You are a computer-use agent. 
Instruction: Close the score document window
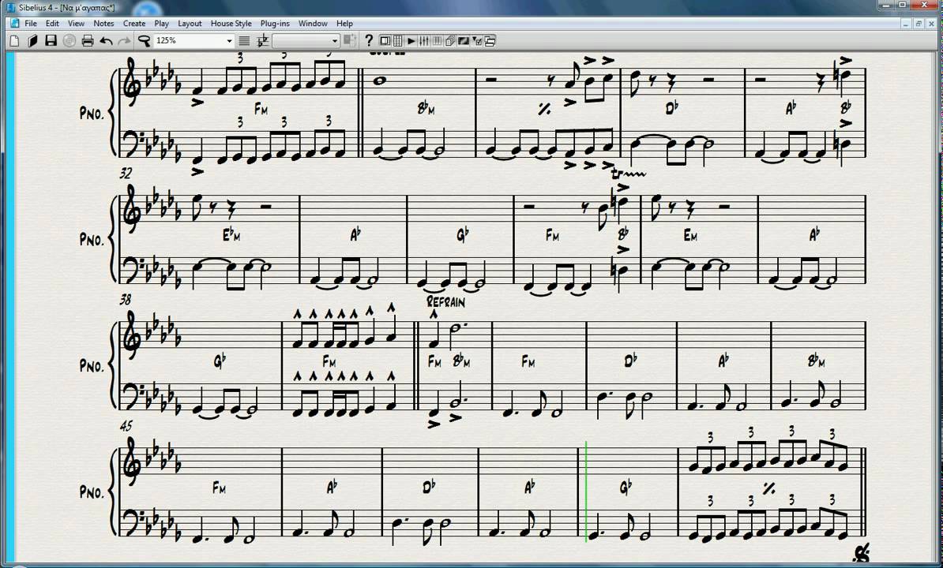pos(931,24)
